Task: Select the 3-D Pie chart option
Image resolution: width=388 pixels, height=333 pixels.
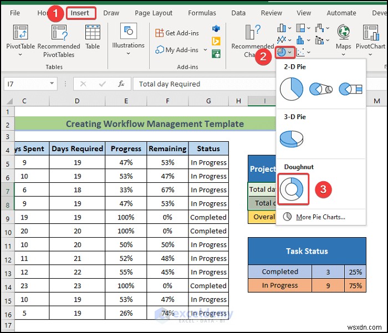Action: 292,139
